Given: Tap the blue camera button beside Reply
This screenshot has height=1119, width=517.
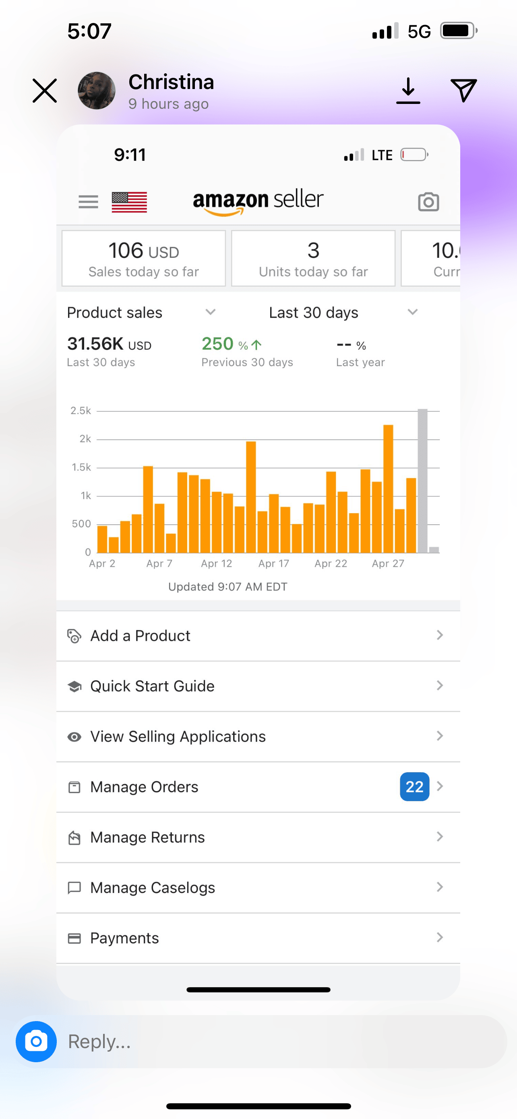Looking at the screenshot, I should (36, 1041).
